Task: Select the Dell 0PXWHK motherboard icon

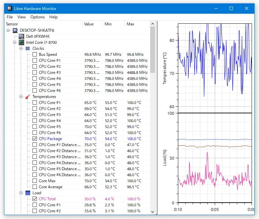Action: pos(21,36)
